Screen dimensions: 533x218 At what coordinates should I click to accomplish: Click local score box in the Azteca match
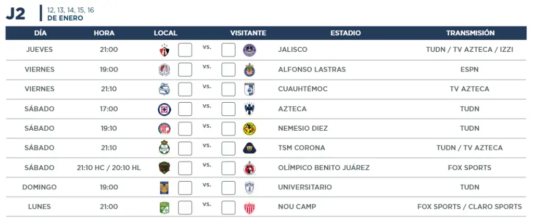click(x=185, y=109)
